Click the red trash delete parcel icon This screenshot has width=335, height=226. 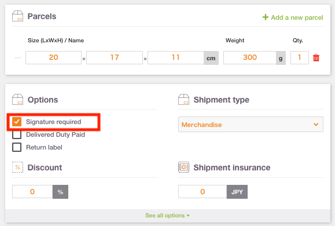[x=316, y=57]
